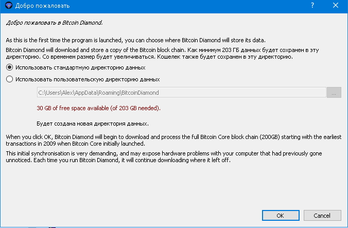Confirm with the OK button
Viewport: 348px width, 228px height.
[x=281, y=215]
